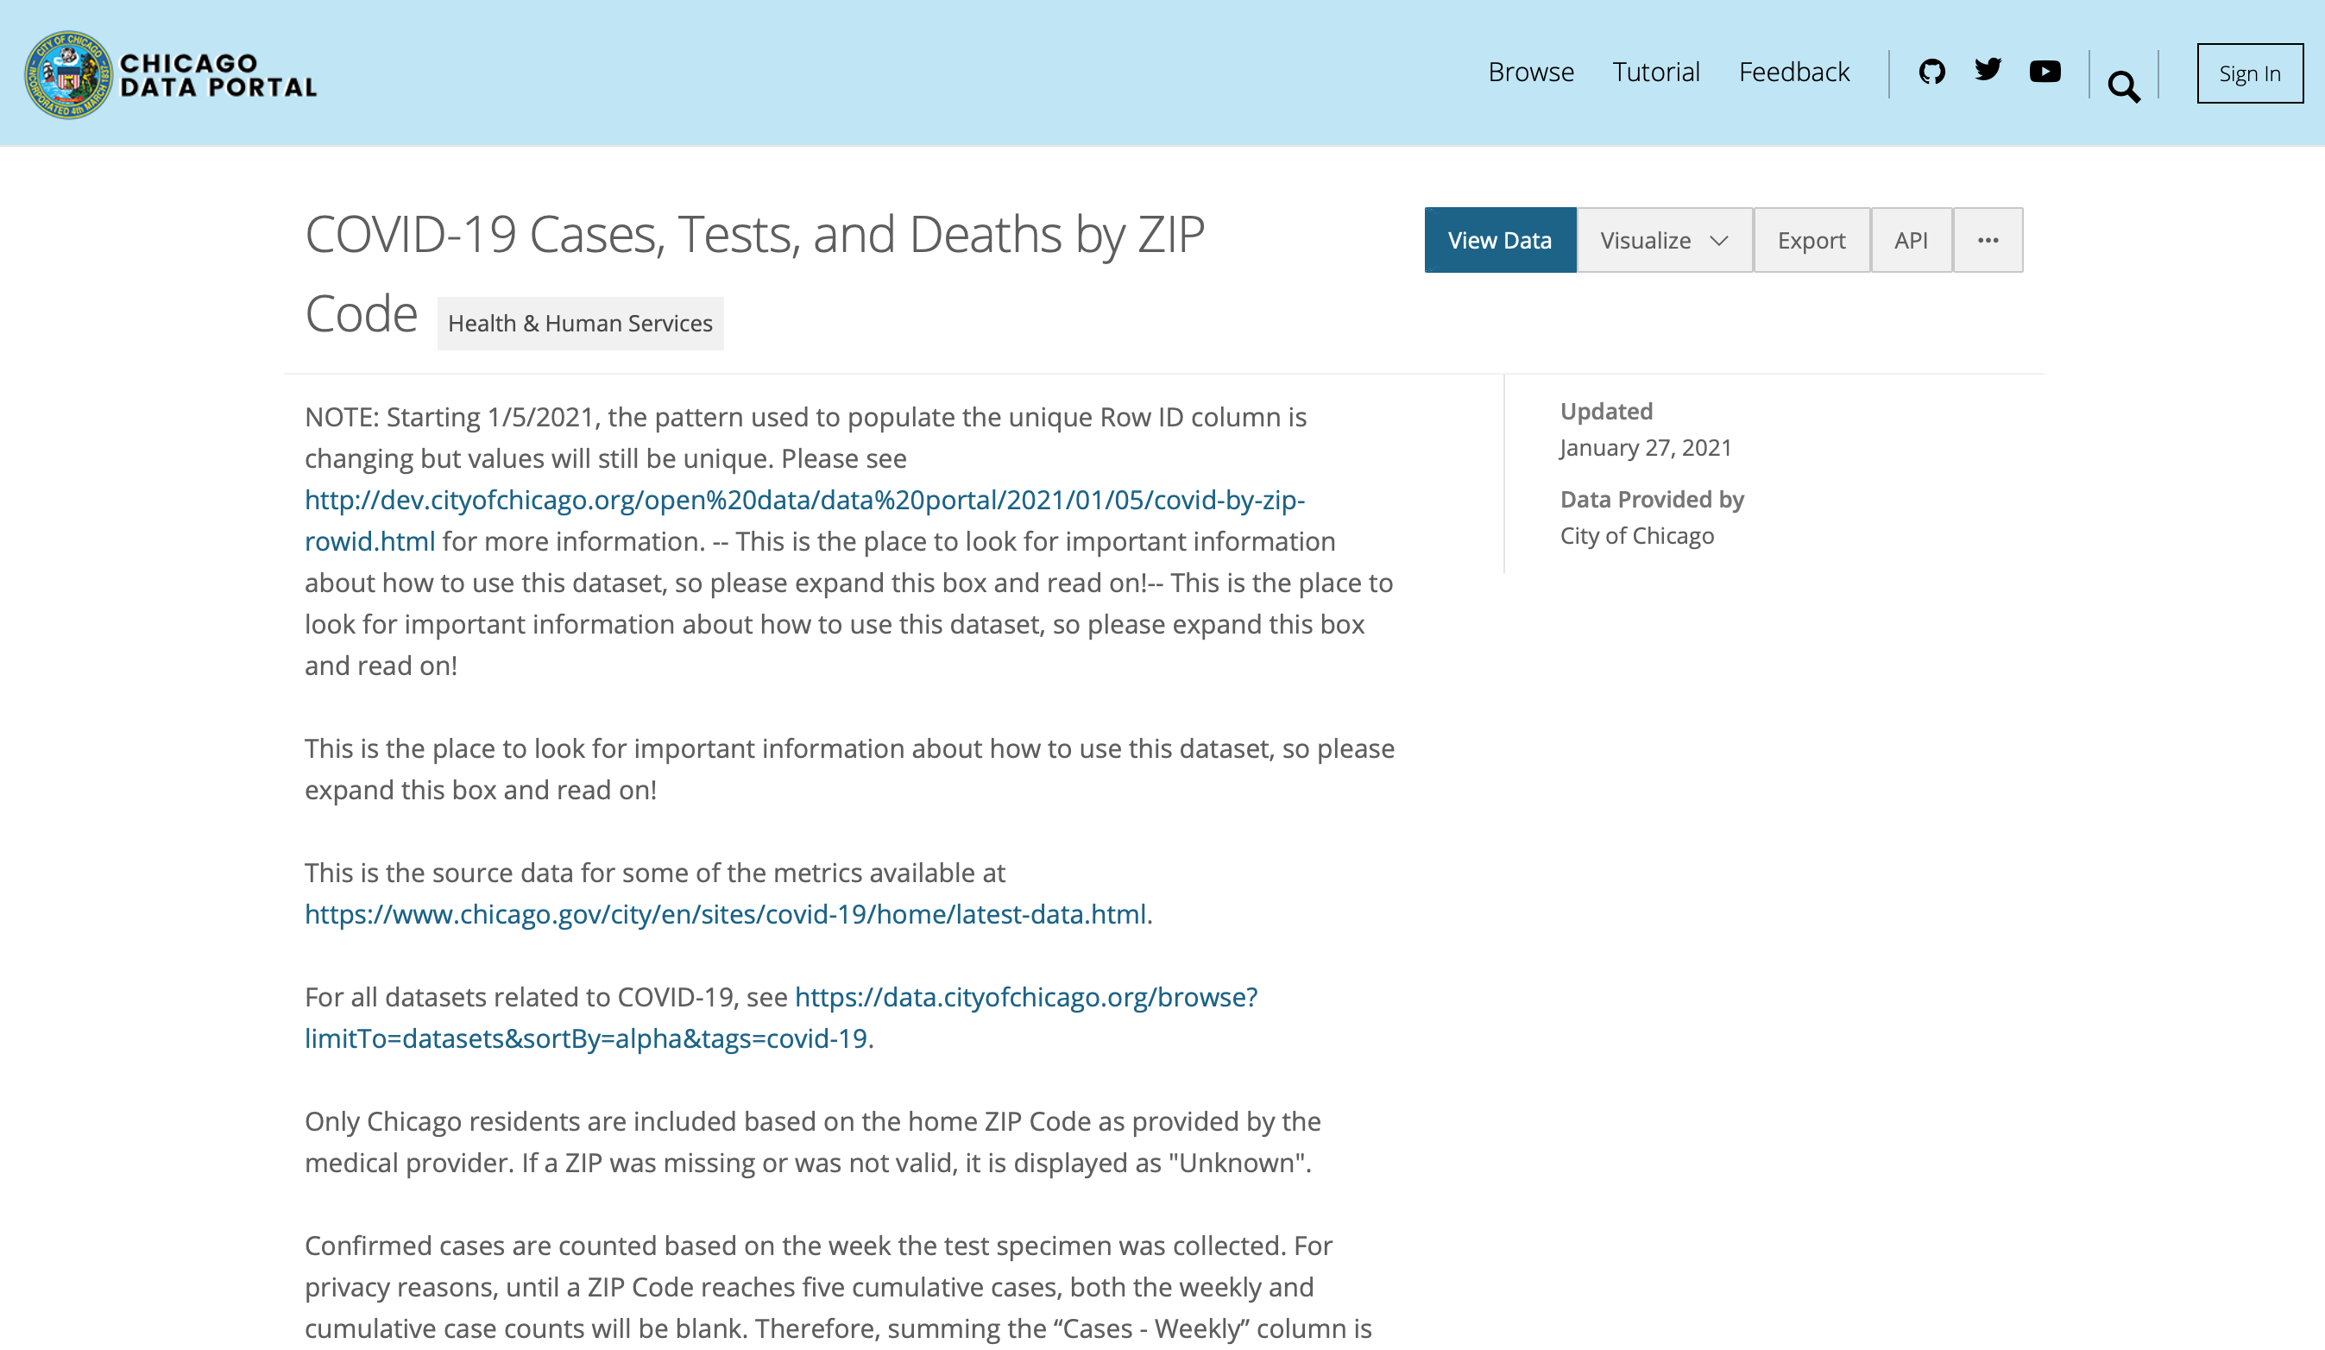This screenshot has width=2325, height=1350.
Task: Open the YouTube icon link
Action: (x=2045, y=71)
